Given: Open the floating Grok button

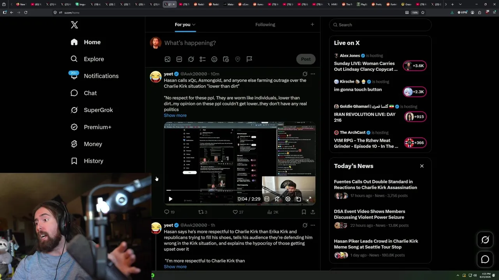Looking at the screenshot, I should pos(485,240).
